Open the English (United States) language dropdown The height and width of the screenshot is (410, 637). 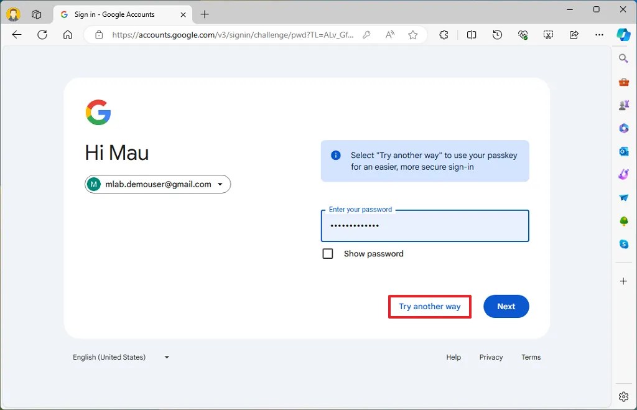tap(121, 357)
